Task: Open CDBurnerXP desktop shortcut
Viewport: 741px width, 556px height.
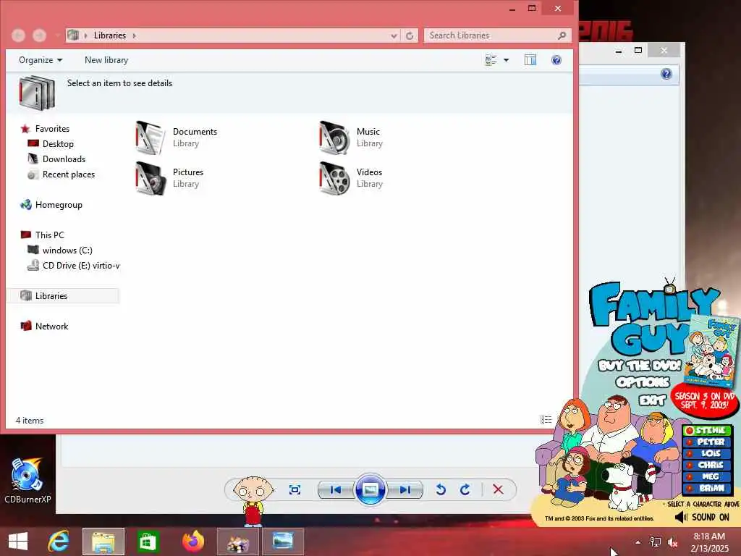Action: 27,481
